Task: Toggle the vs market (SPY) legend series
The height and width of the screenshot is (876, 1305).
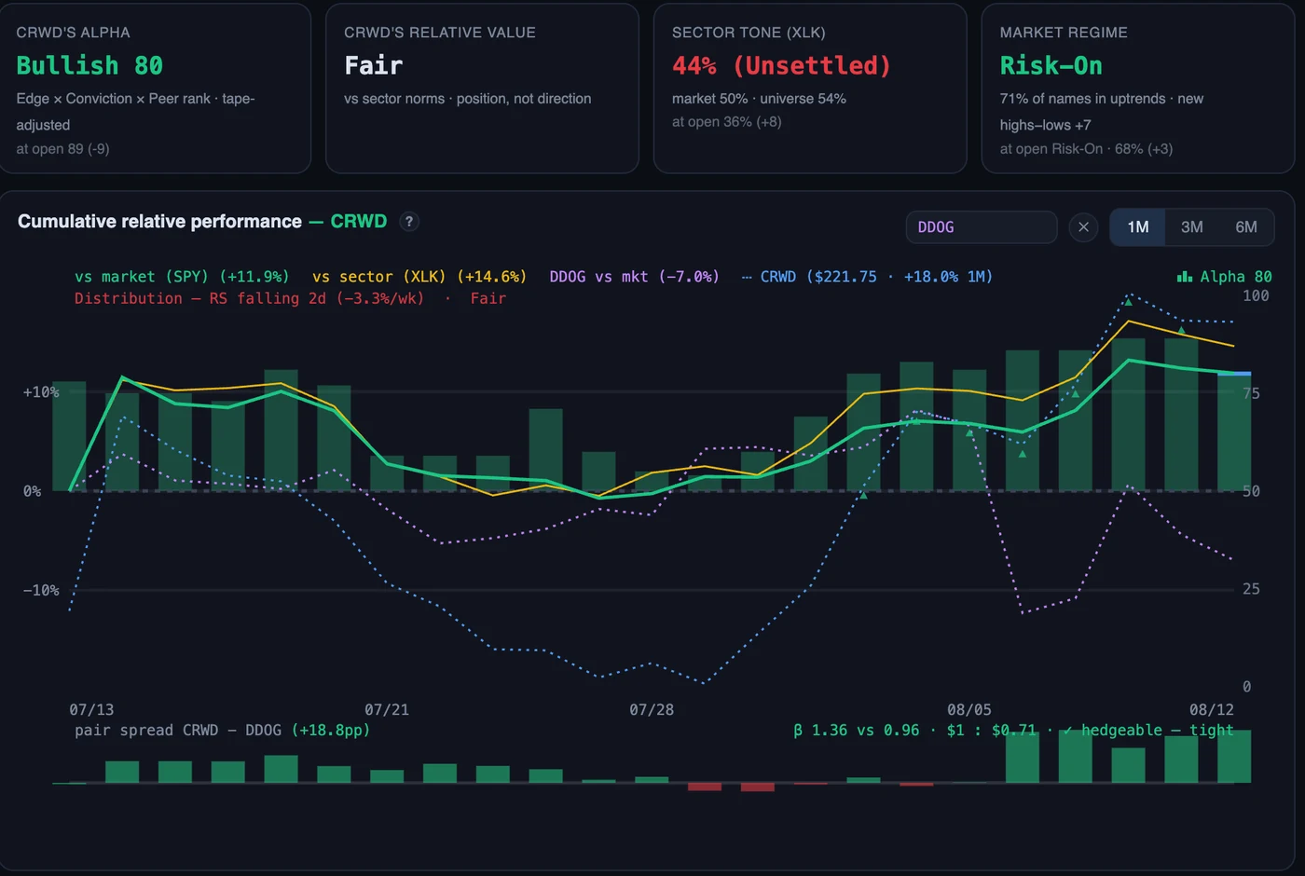Action: click(182, 277)
